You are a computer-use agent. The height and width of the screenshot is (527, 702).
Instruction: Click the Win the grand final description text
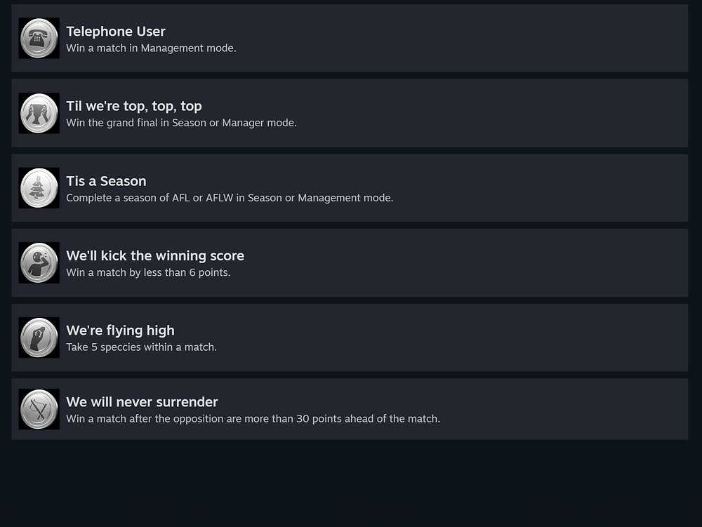(181, 123)
